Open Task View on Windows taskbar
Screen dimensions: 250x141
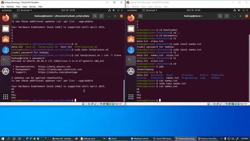pyautogui.click(x=20, y=139)
